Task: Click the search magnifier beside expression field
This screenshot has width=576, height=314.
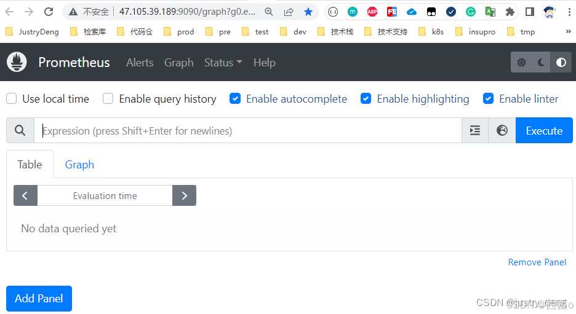Action: tap(20, 130)
